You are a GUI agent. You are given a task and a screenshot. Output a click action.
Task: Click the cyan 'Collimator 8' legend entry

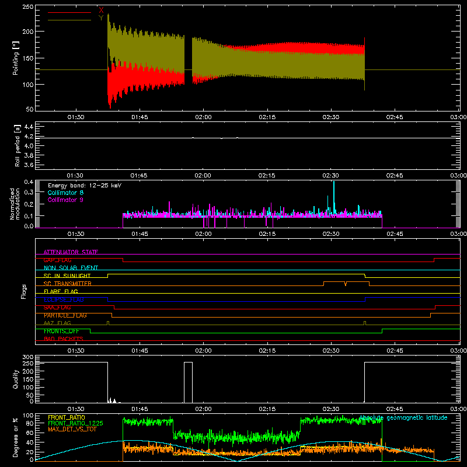pyautogui.click(x=65, y=193)
